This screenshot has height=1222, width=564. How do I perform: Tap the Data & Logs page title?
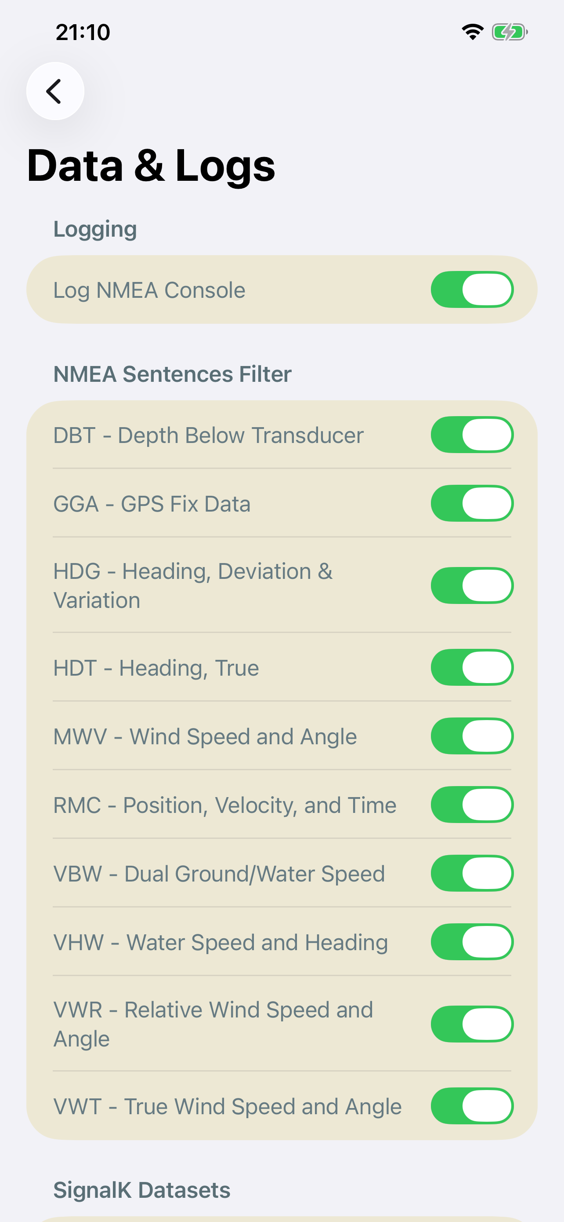[151, 165]
